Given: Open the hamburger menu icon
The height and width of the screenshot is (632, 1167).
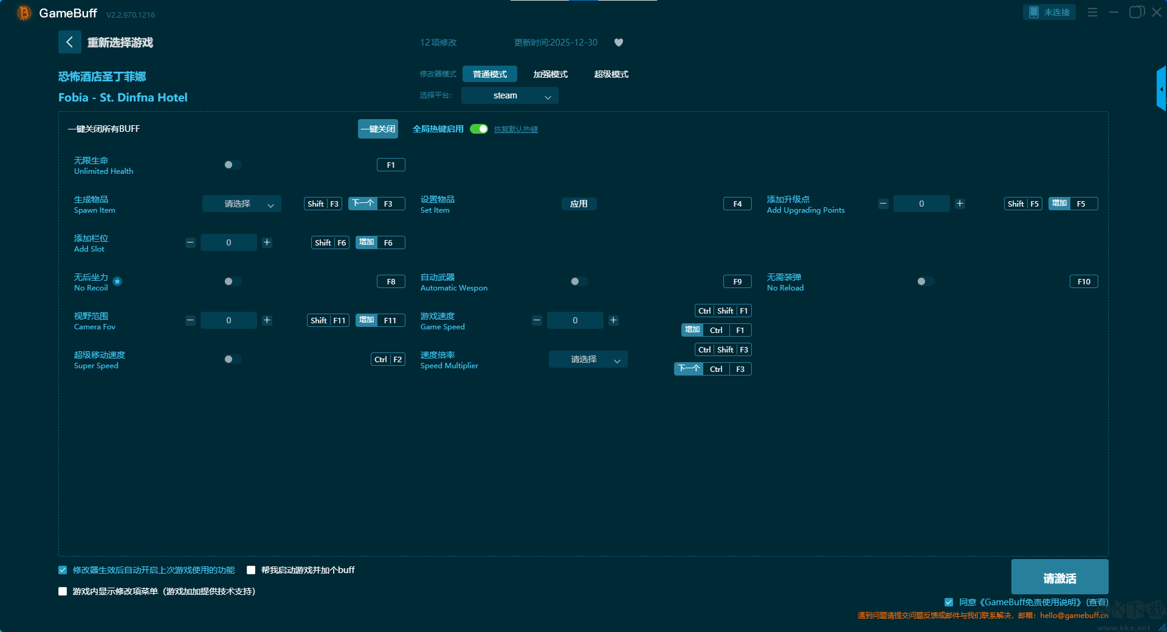Looking at the screenshot, I should (x=1092, y=12).
